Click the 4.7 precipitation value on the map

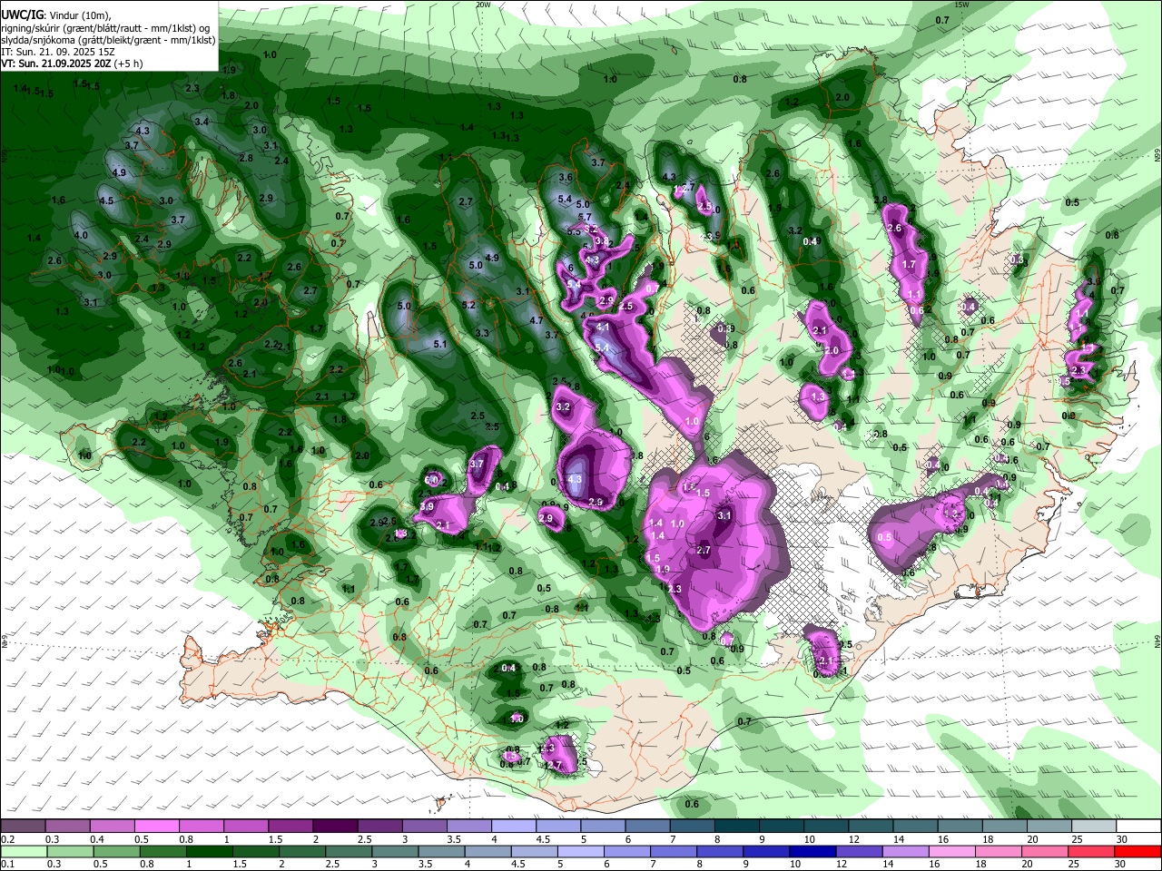click(537, 319)
